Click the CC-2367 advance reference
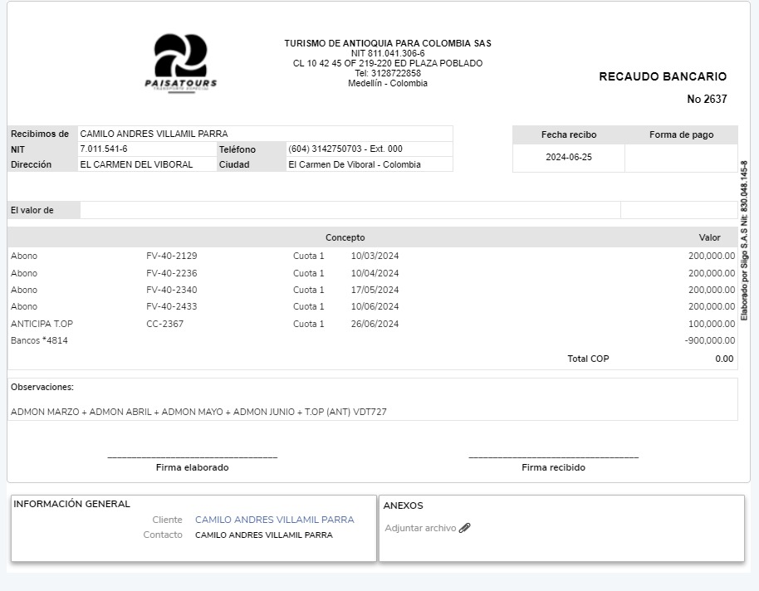Viewport: 759px width, 591px height. 164,324
